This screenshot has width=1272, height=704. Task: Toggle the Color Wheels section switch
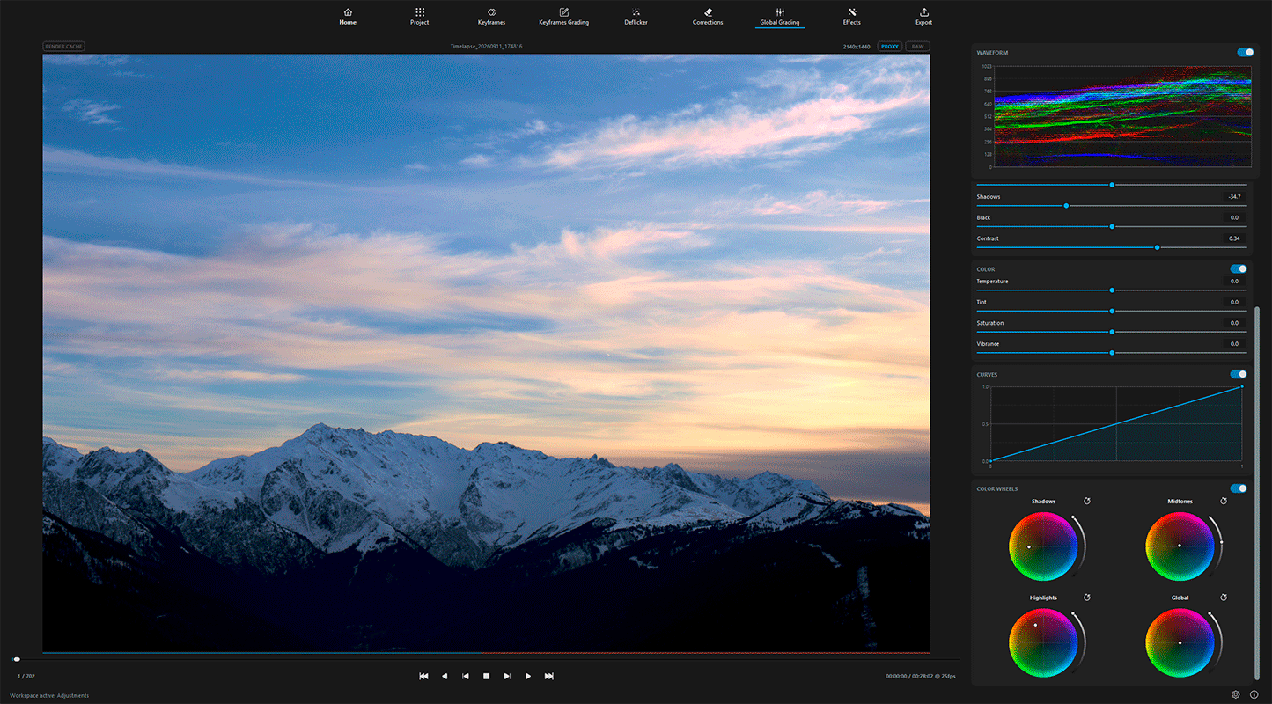click(x=1239, y=488)
